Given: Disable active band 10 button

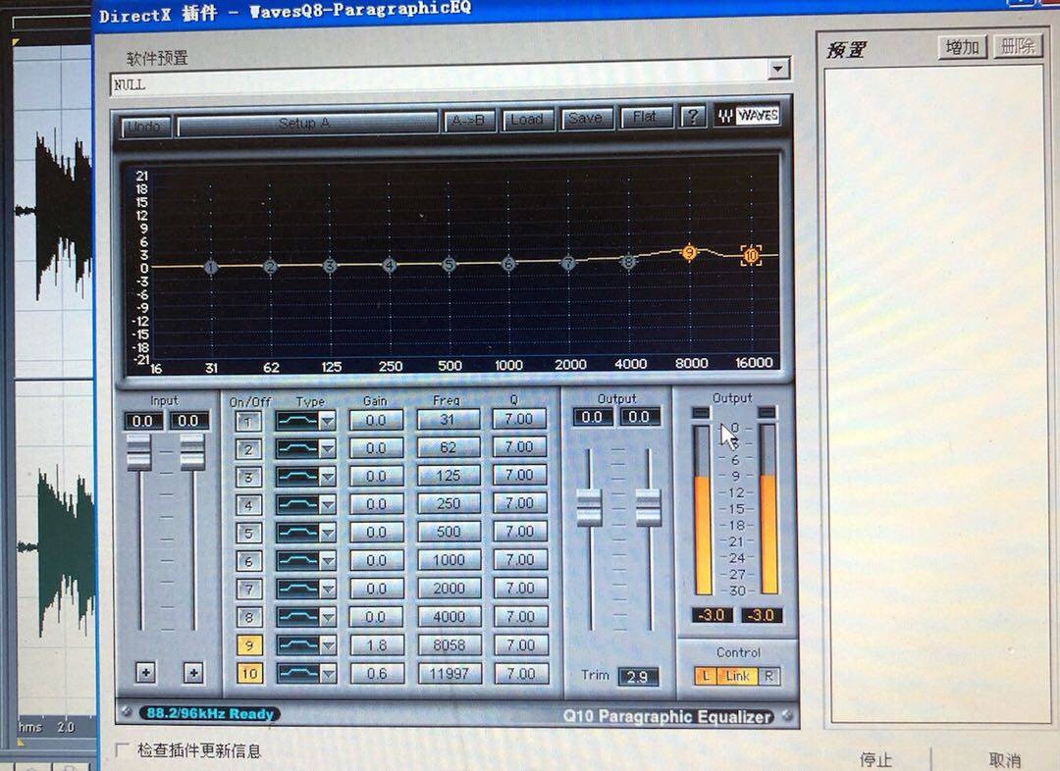Looking at the screenshot, I should [248, 674].
